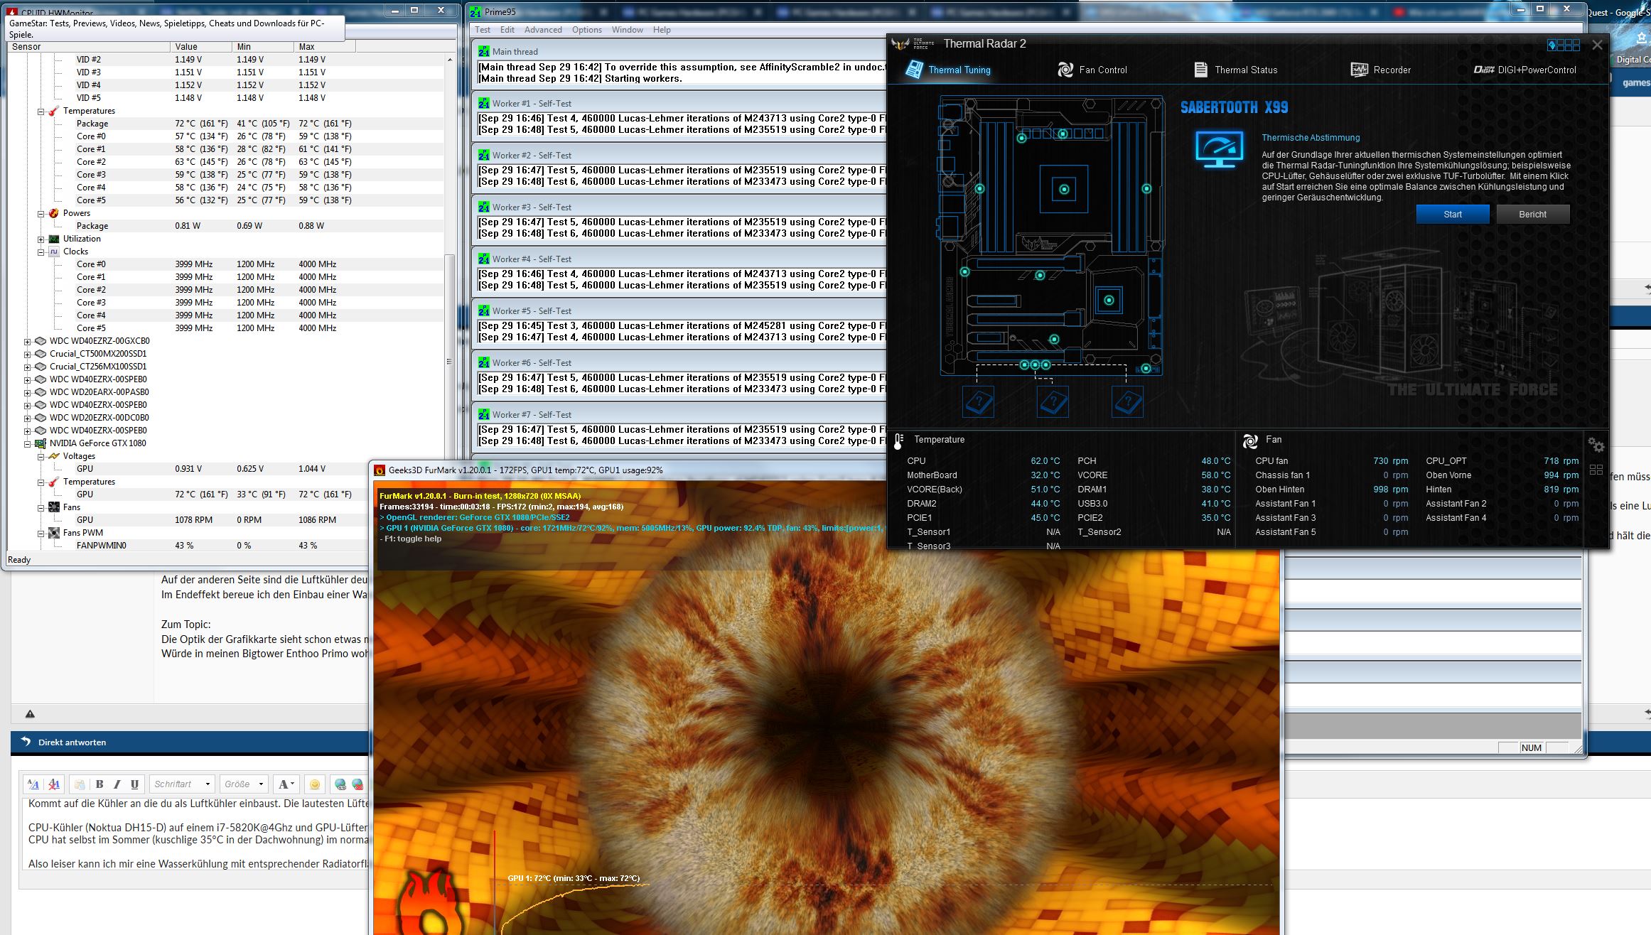Select the DIGI+PowerControl tab
Image resolution: width=1651 pixels, height=935 pixels.
[1524, 70]
